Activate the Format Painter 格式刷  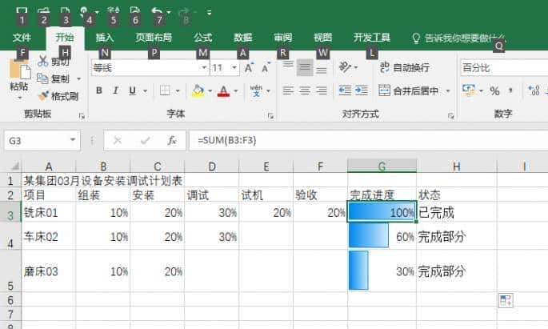point(58,96)
